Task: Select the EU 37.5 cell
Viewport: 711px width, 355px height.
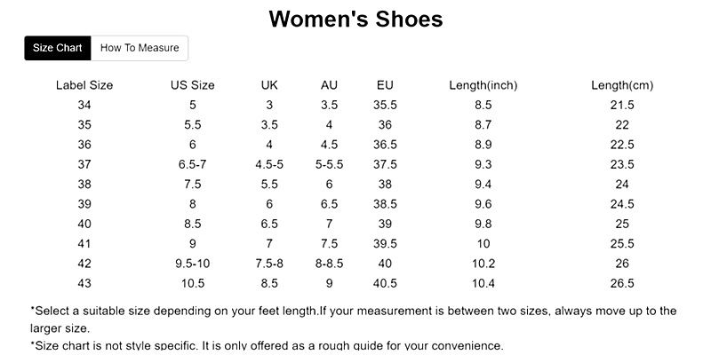Action: point(385,164)
